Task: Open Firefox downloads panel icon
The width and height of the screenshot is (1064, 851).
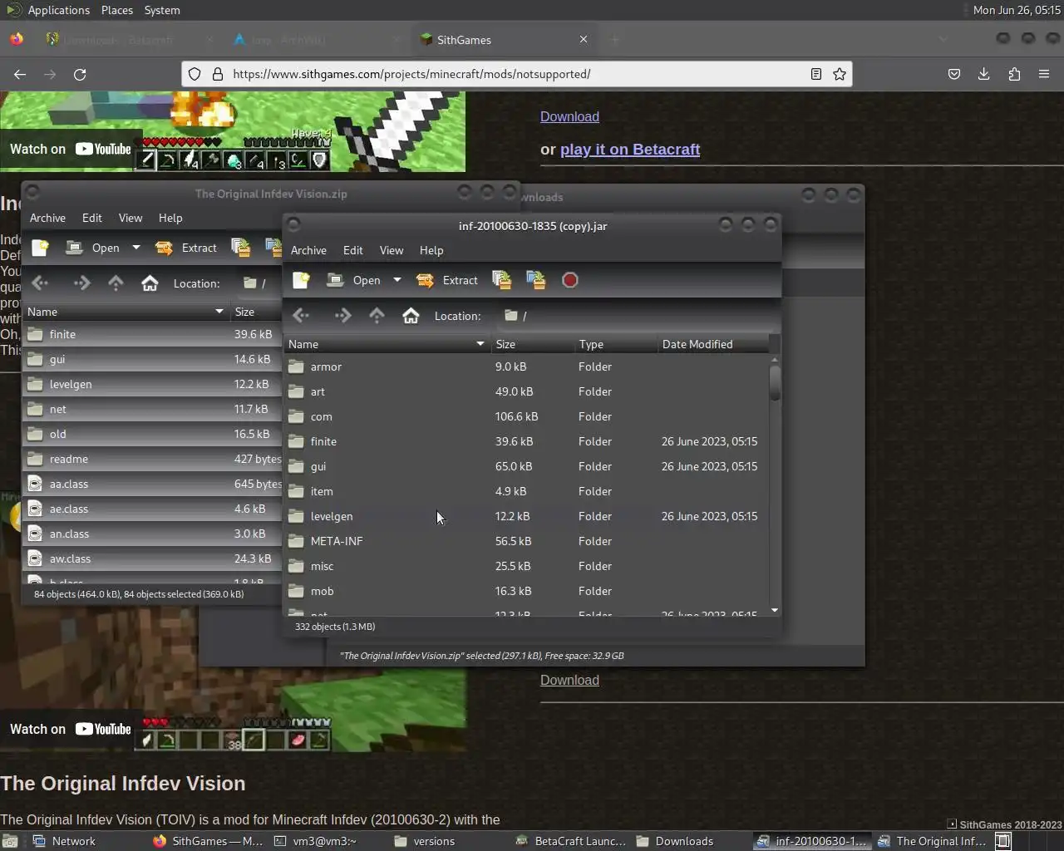Action: [x=984, y=74]
